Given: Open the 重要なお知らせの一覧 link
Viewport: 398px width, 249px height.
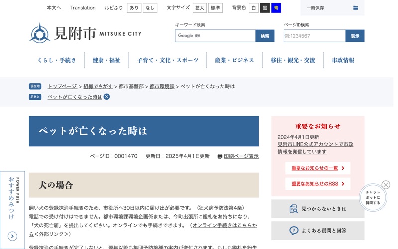Looking at the screenshot, I should click(x=314, y=168).
